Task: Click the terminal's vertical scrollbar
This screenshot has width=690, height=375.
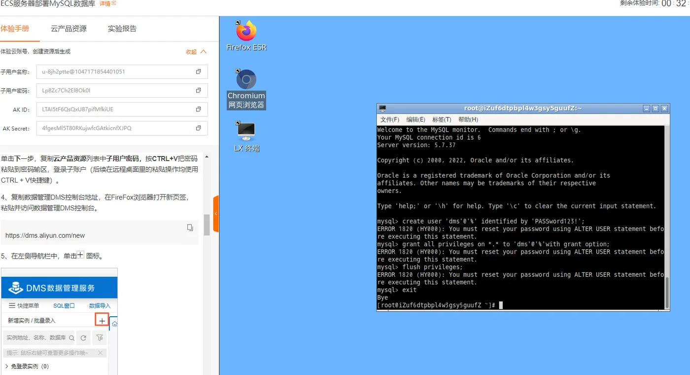Action: pyautogui.click(x=667, y=293)
